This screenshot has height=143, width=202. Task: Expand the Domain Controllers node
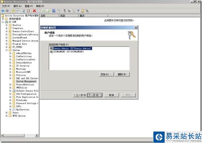7,31
